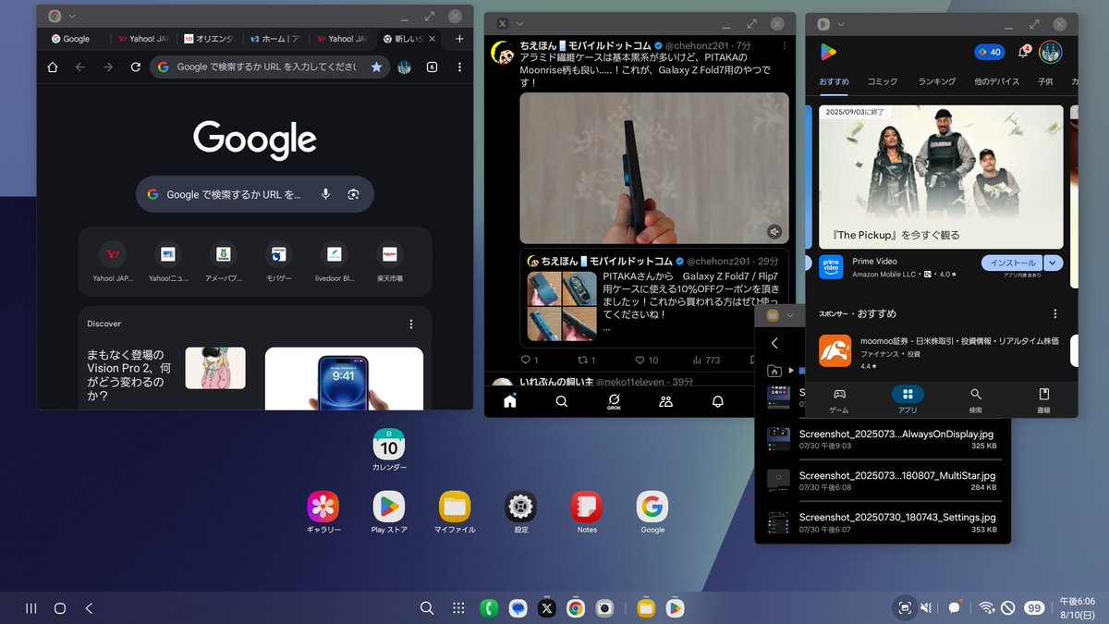The height and width of the screenshot is (624, 1109).
Task: Bookmark page with the star icon
Action: click(376, 67)
